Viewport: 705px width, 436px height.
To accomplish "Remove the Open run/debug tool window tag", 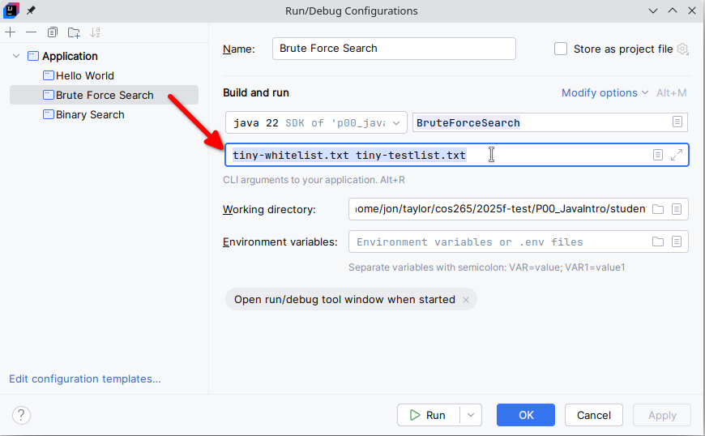I will pyautogui.click(x=466, y=300).
